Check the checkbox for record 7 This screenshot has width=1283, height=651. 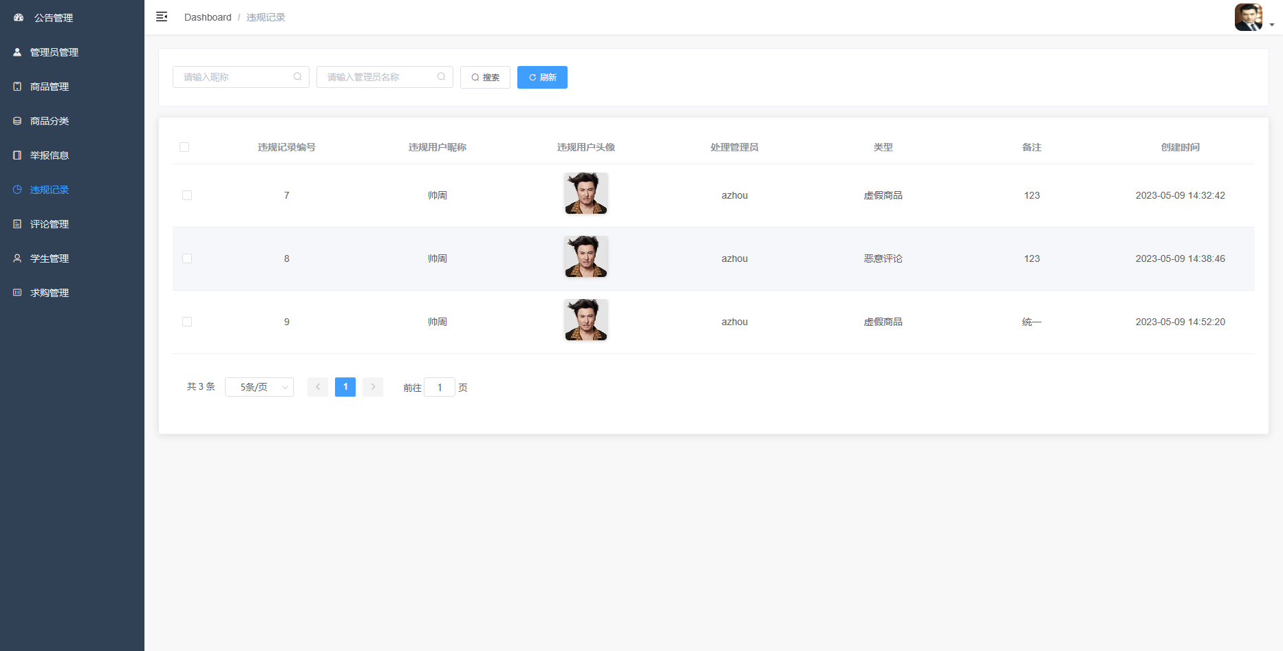coord(187,195)
